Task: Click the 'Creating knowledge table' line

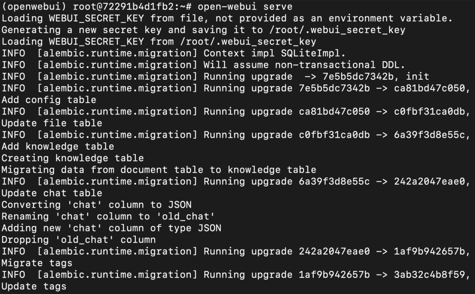Action: tap(72, 158)
